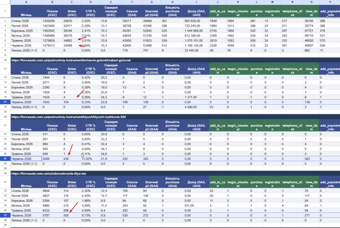Click cell with impressions value 2088
Viewport: 340px width, 228px height.
(x=52, y=159)
